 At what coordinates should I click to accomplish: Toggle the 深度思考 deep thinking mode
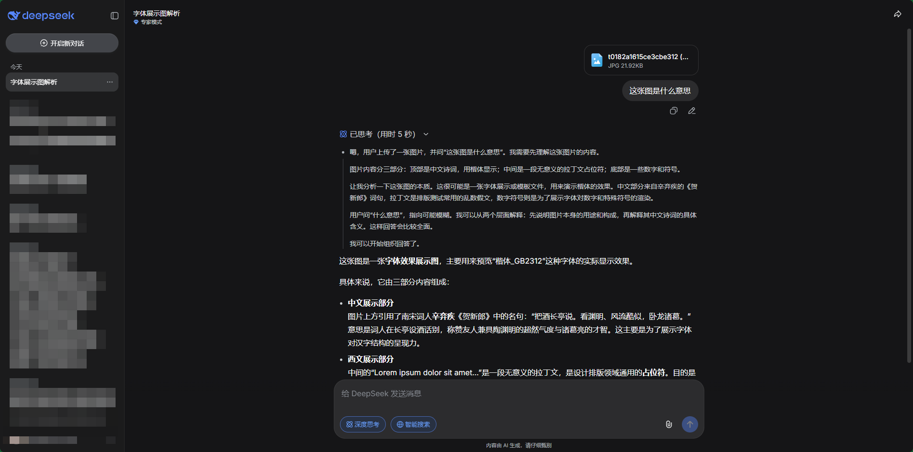[362, 424]
